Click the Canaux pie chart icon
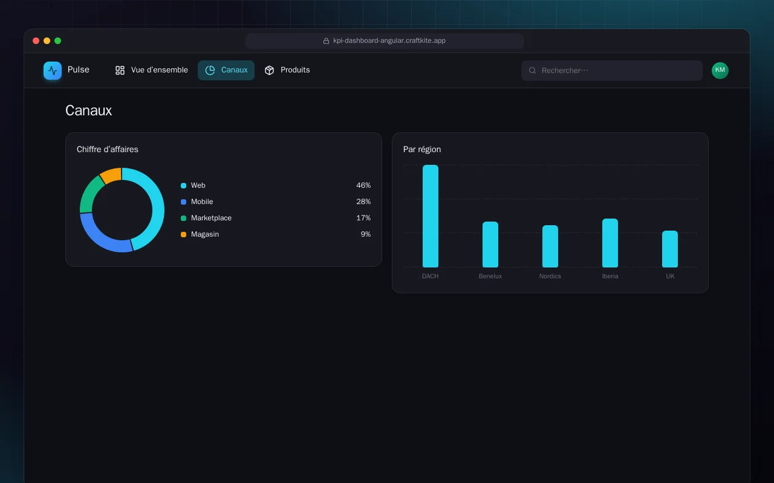The image size is (774, 483). point(210,70)
